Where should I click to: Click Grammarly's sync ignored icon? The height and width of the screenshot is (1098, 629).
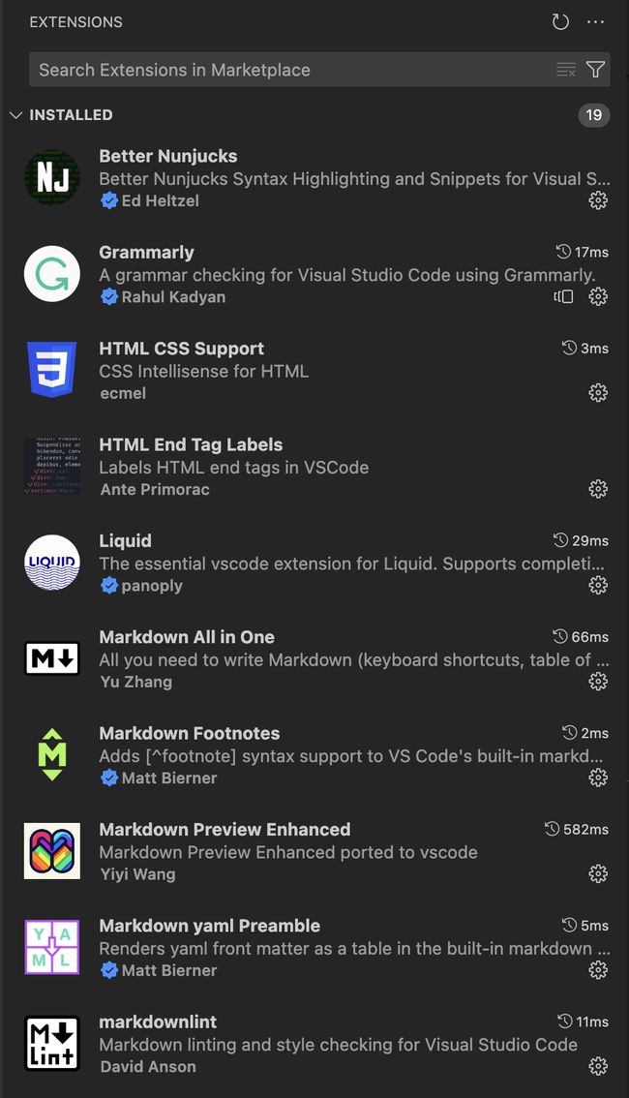tap(563, 296)
